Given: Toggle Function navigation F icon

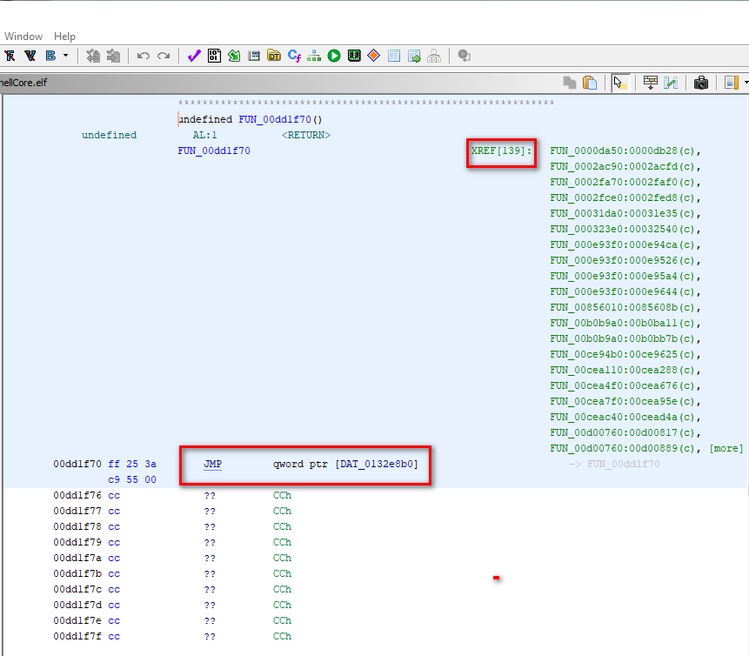Looking at the screenshot, I should click(10, 56).
